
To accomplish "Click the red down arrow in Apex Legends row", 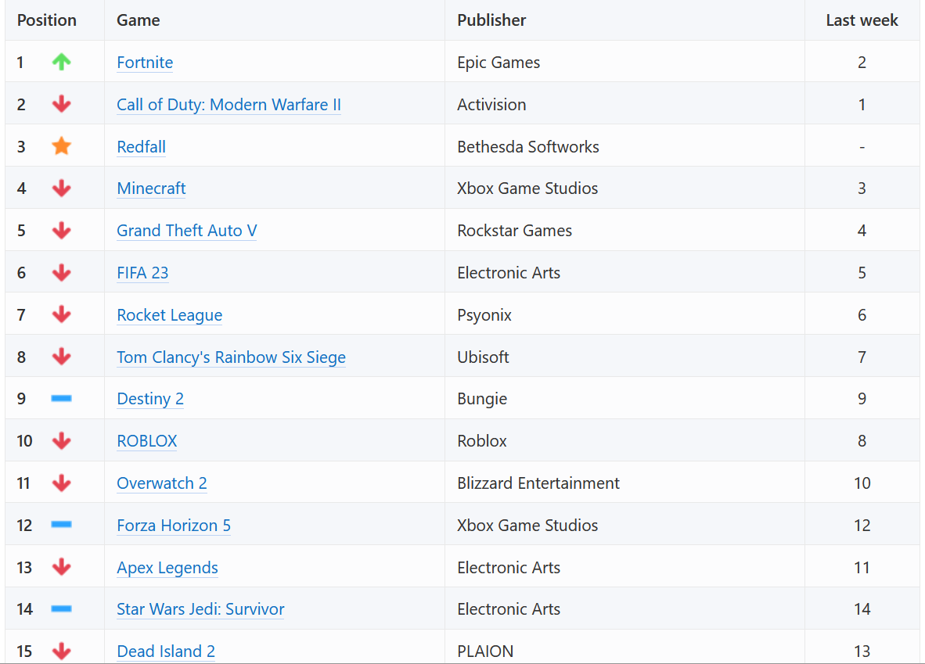I will tap(61, 567).
